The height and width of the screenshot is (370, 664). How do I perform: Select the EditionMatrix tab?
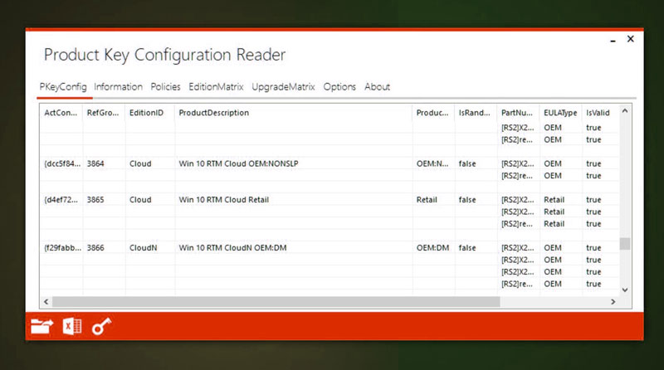tap(216, 87)
